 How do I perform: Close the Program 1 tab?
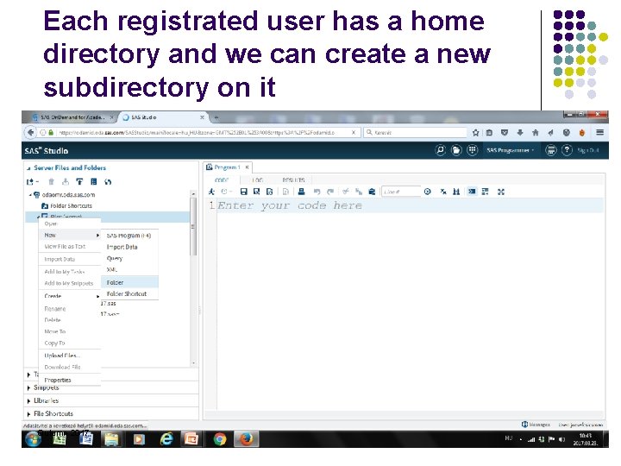click(247, 167)
